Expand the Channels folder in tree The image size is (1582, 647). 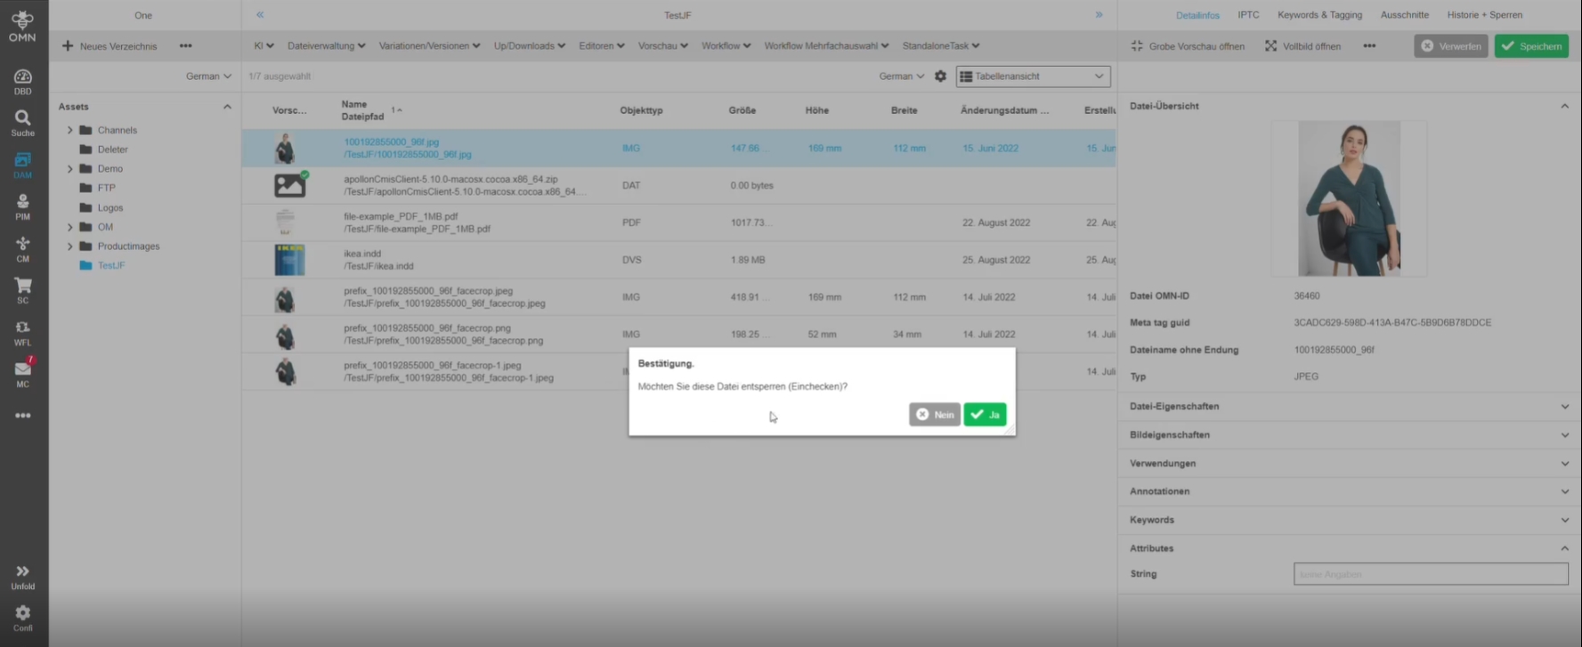tap(70, 130)
